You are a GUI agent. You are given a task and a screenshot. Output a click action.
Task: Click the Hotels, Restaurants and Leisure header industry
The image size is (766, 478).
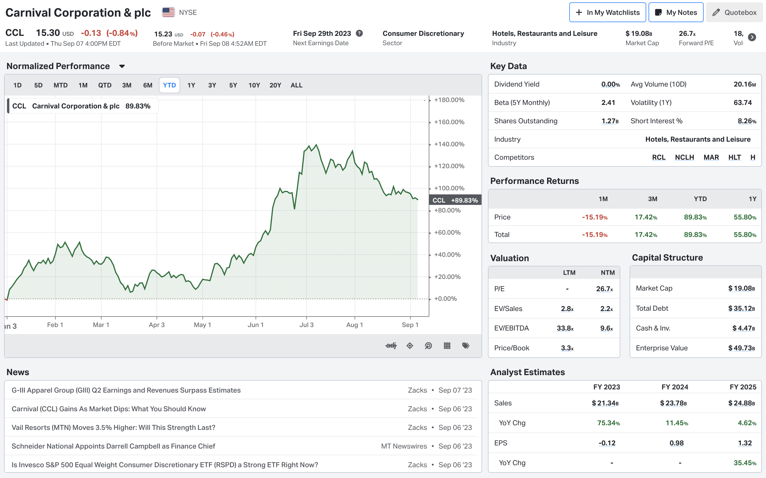coord(545,33)
